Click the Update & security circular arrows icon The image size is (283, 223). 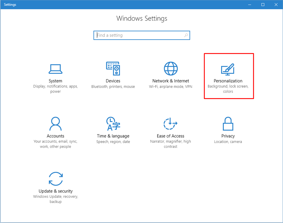[x=55, y=179]
